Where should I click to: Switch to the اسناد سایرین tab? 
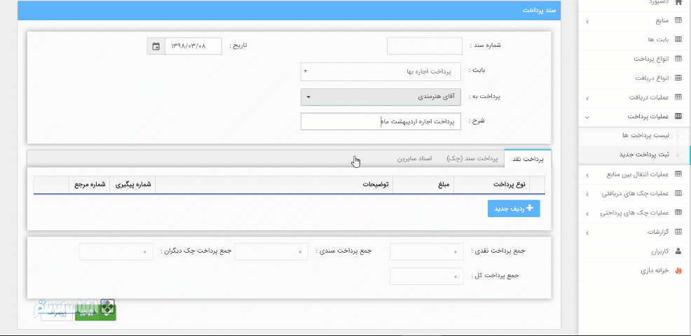point(414,158)
